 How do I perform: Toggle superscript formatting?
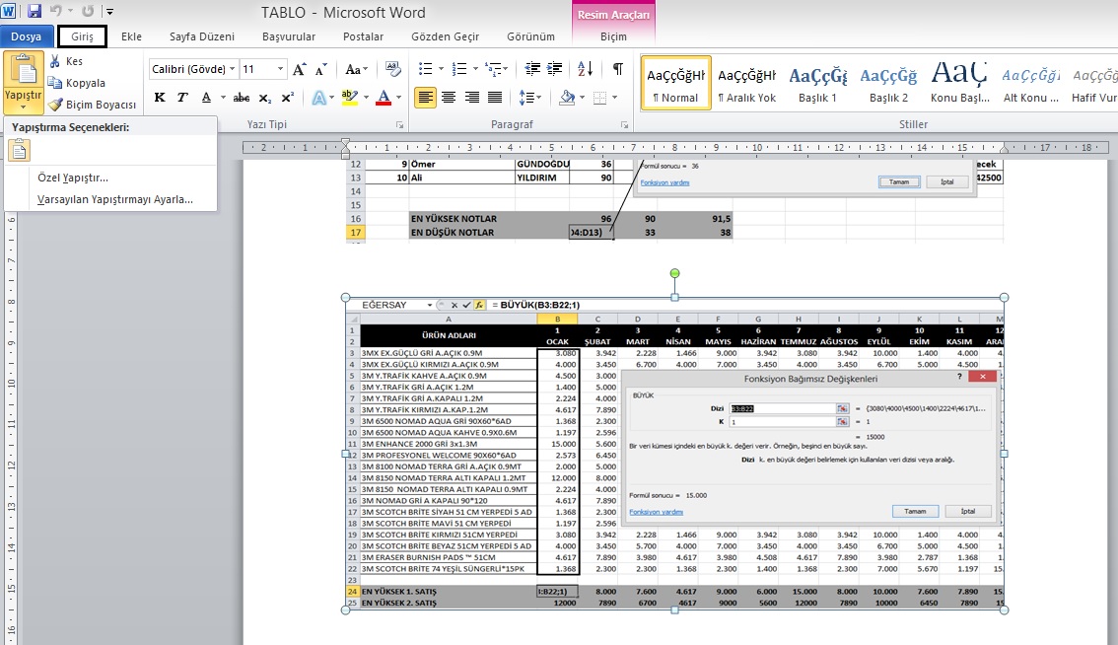pyautogui.click(x=287, y=98)
